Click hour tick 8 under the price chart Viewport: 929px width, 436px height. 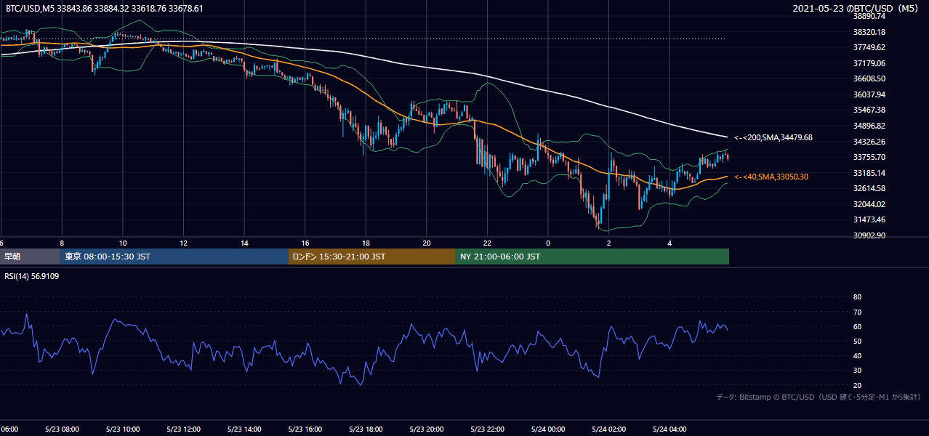click(x=62, y=243)
